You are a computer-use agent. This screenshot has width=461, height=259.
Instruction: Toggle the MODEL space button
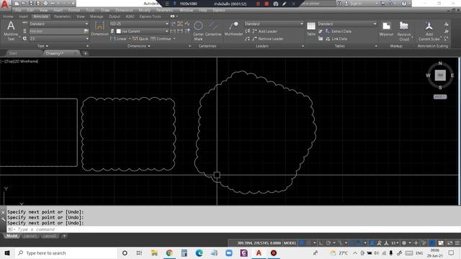coord(290,243)
